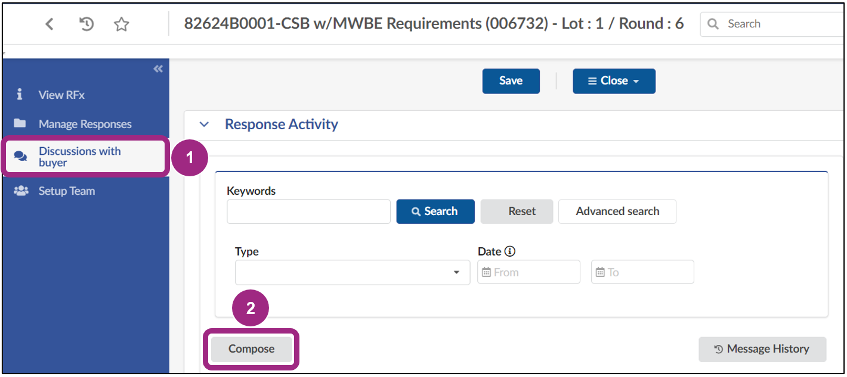The width and height of the screenshot is (847, 377).
Task: Click the info icon beside View RFx
Action: click(x=18, y=94)
